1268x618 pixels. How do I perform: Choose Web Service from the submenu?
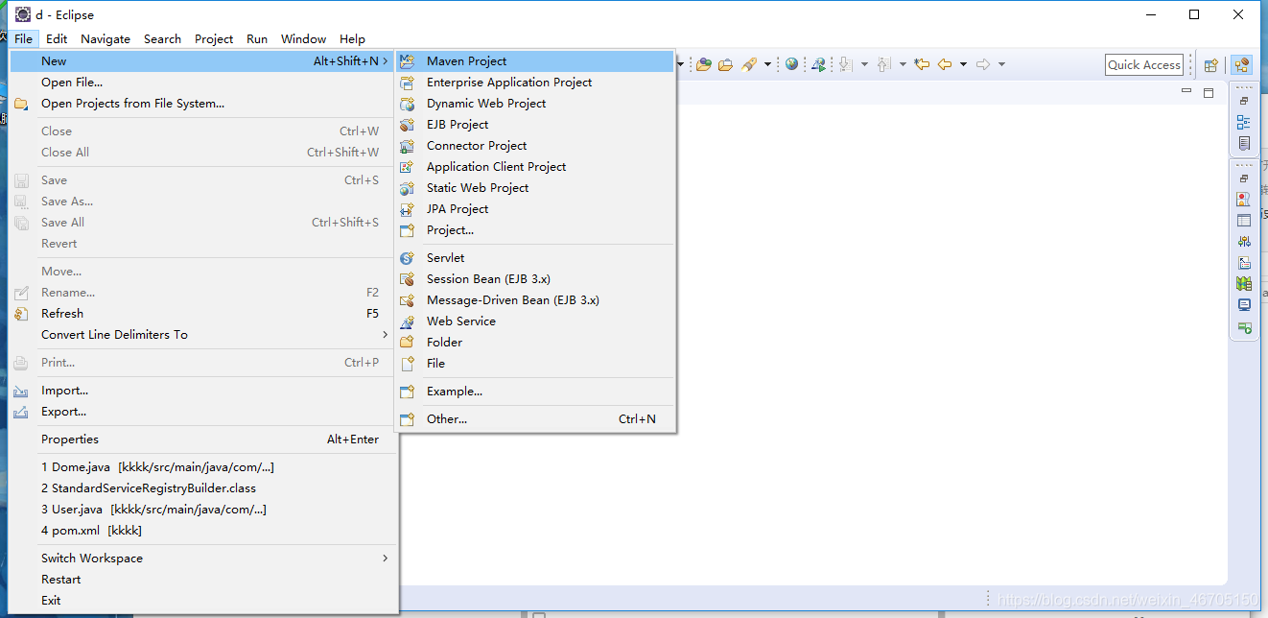point(535,321)
